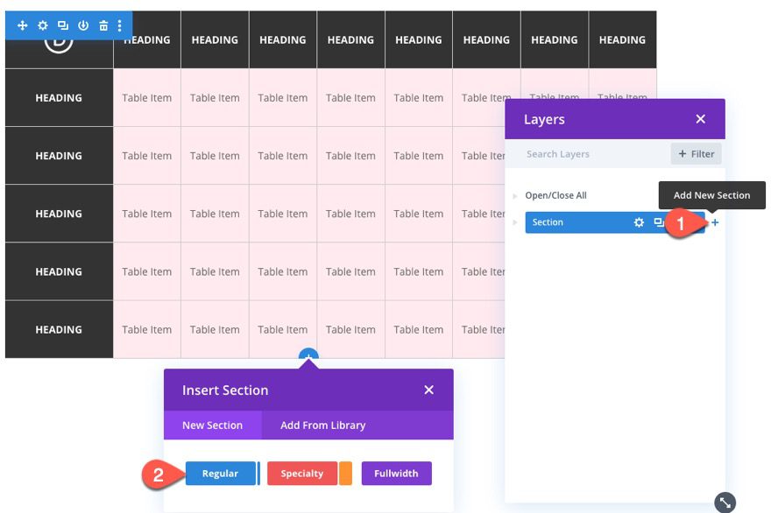Duplicate the Section layer in the Layers panel

660,222
